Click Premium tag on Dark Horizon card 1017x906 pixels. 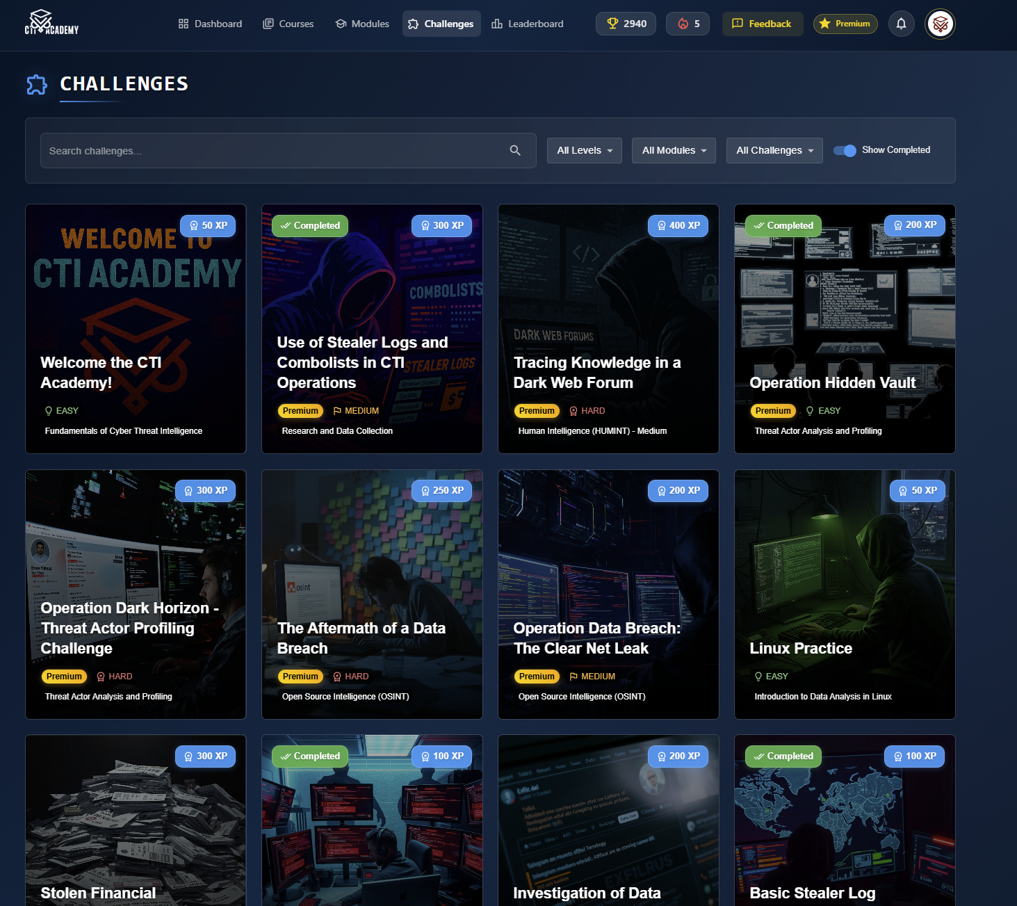point(64,677)
